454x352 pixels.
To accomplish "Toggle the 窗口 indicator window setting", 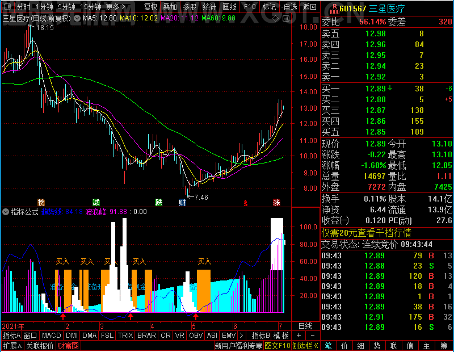I will (31, 336).
